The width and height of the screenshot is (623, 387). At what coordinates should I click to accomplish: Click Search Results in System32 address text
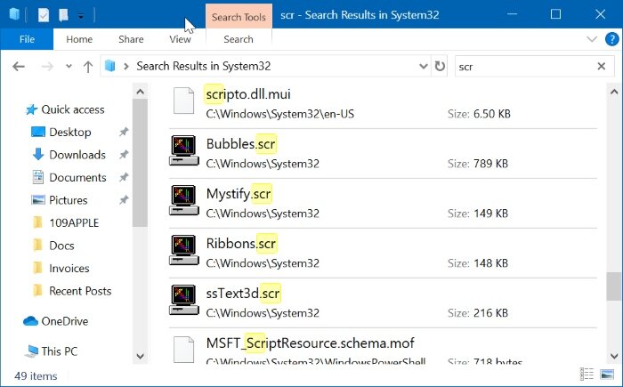pyautogui.click(x=204, y=66)
